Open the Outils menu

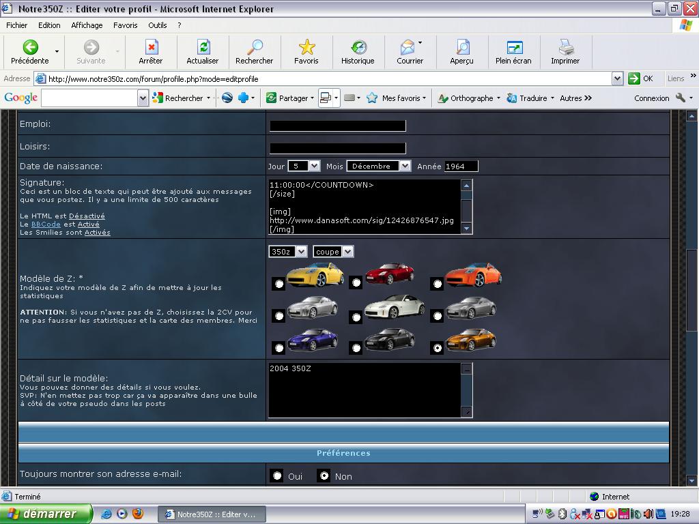(158, 25)
